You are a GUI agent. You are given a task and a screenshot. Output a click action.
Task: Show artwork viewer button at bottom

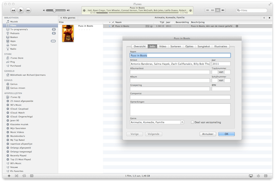point(32,176)
